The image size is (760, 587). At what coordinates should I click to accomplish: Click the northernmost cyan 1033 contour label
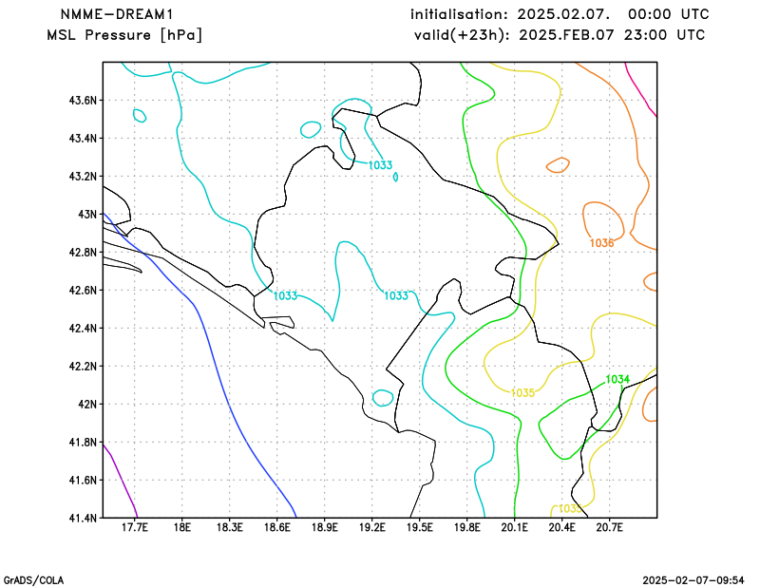[380, 165]
